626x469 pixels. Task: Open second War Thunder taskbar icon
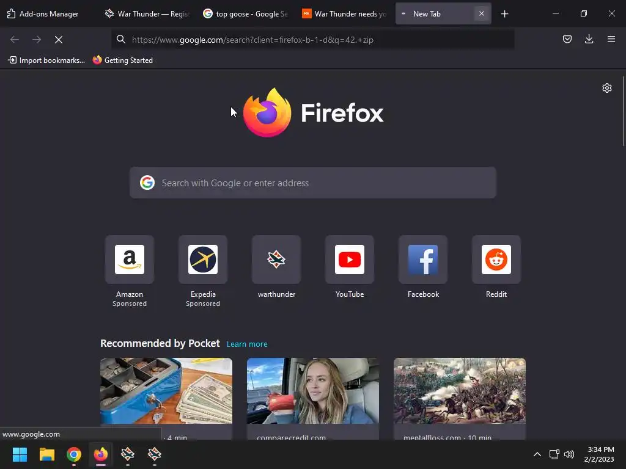pyautogui.click(x=155, y=454)
